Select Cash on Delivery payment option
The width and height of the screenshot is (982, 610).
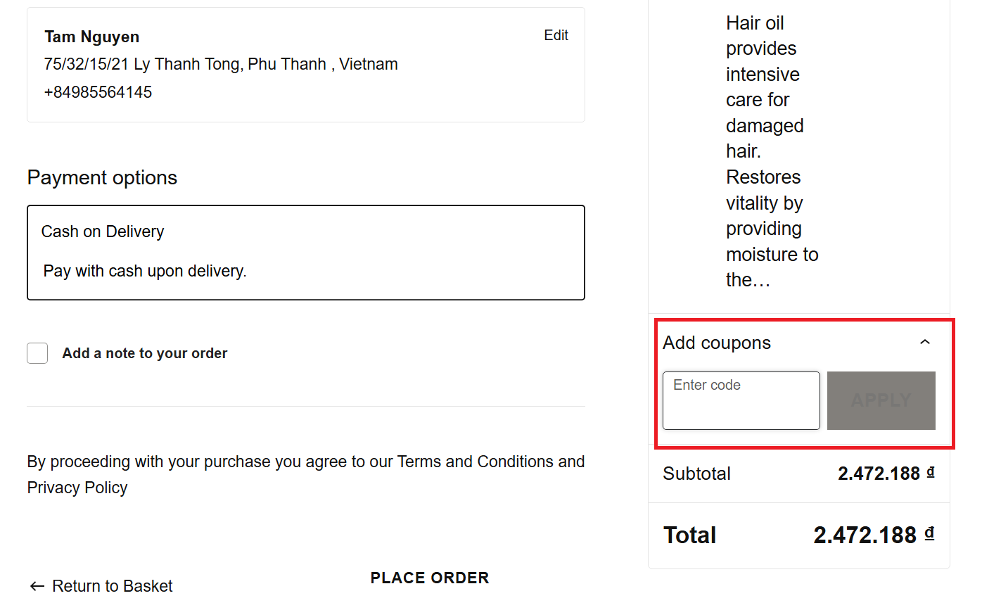click(x=103, y=231)
